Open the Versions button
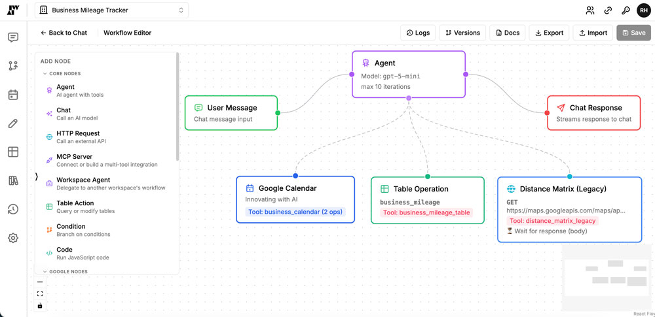 [462, 33]
